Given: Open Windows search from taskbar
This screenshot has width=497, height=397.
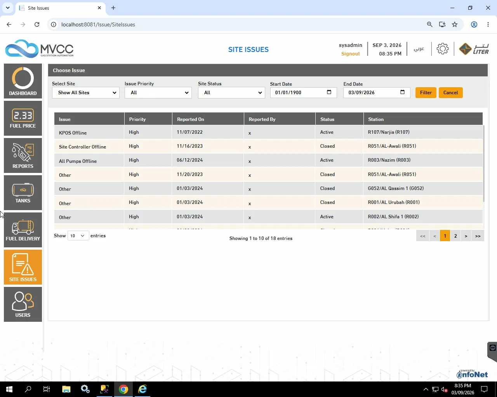Looking at the screenshot, I should pyautogui.click(x=28, y=389).
